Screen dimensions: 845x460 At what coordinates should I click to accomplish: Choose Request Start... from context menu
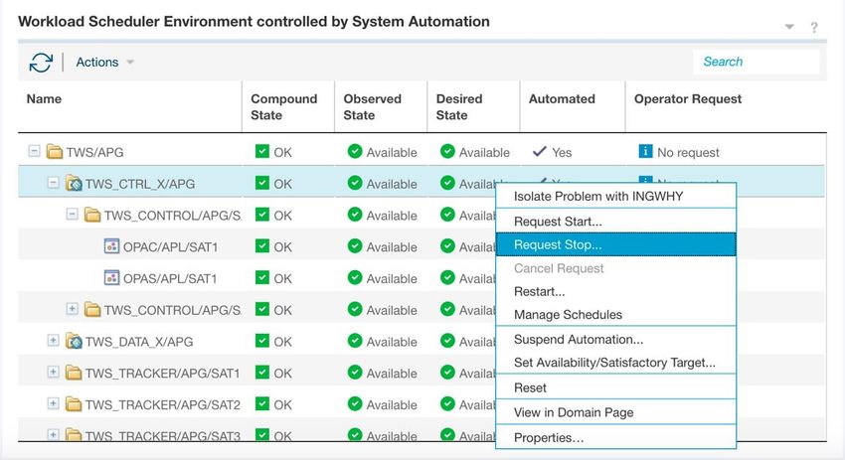[615, 222]
